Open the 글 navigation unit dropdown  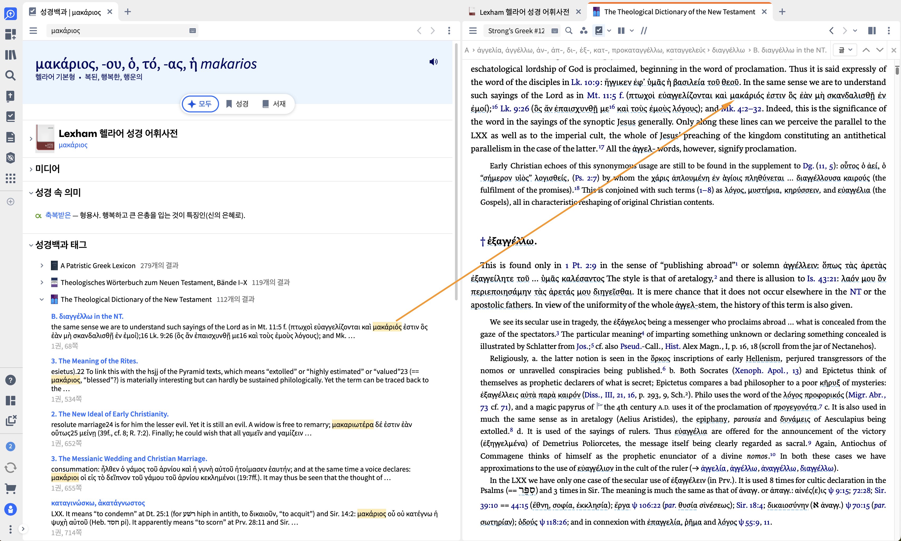tap(845, 50)
